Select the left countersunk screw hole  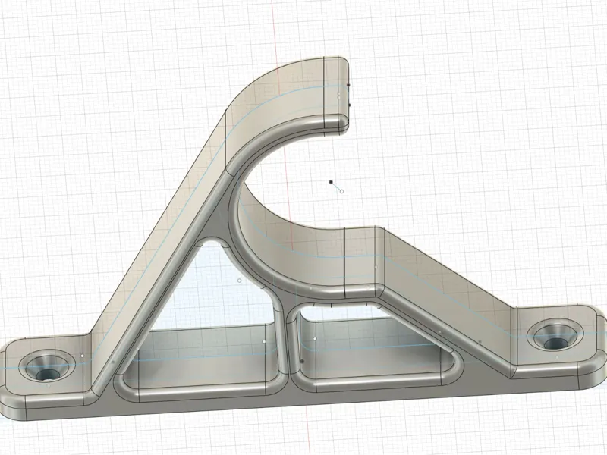click(47, 368)
